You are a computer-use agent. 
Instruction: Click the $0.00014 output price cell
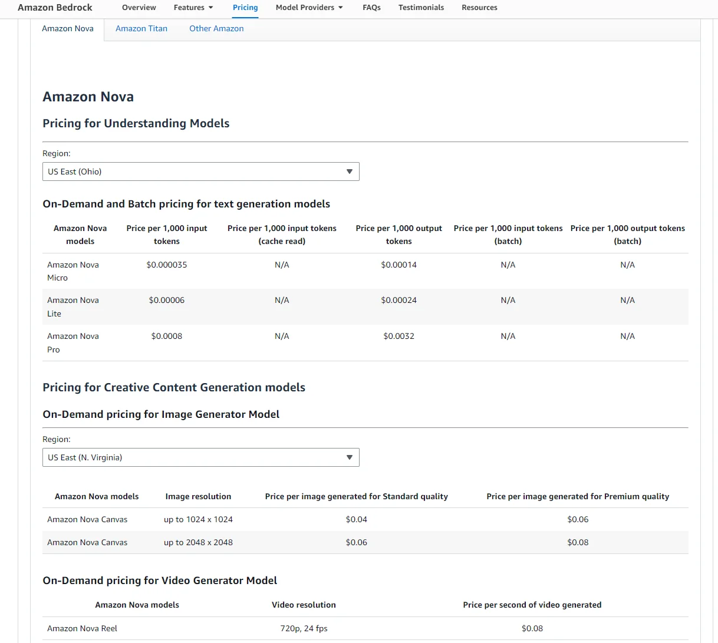coord(399,265)
